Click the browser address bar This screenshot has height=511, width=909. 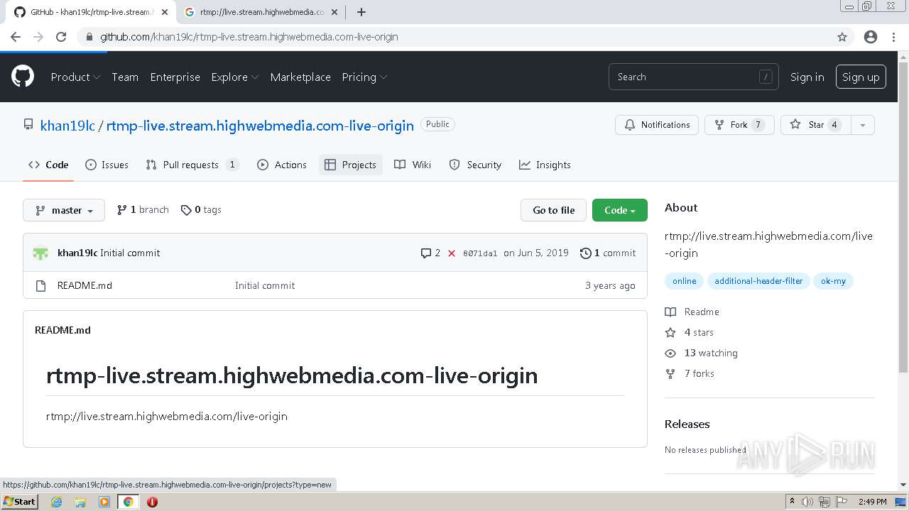(454, 37)
